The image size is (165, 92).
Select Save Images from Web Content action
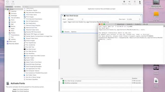point(36,56)
